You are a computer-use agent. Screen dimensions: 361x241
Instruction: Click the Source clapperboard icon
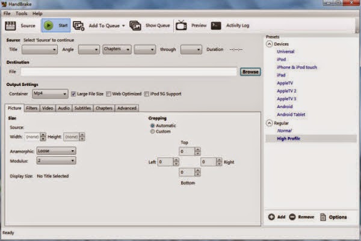[10, 25]
